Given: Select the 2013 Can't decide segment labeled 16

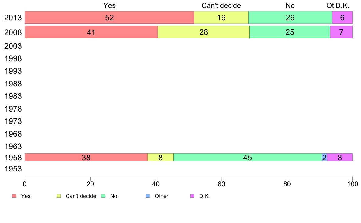Looking at the screenshot, I should click(x=221, y=17).
